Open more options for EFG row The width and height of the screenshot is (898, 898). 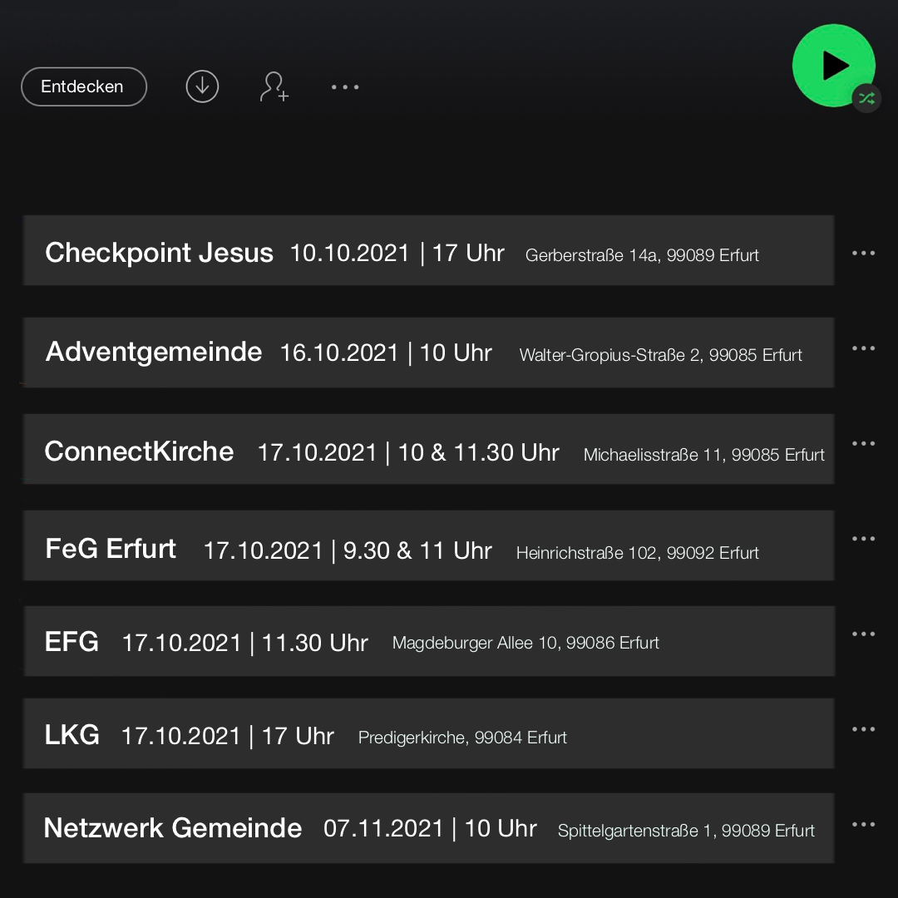(x=863, y=634)
